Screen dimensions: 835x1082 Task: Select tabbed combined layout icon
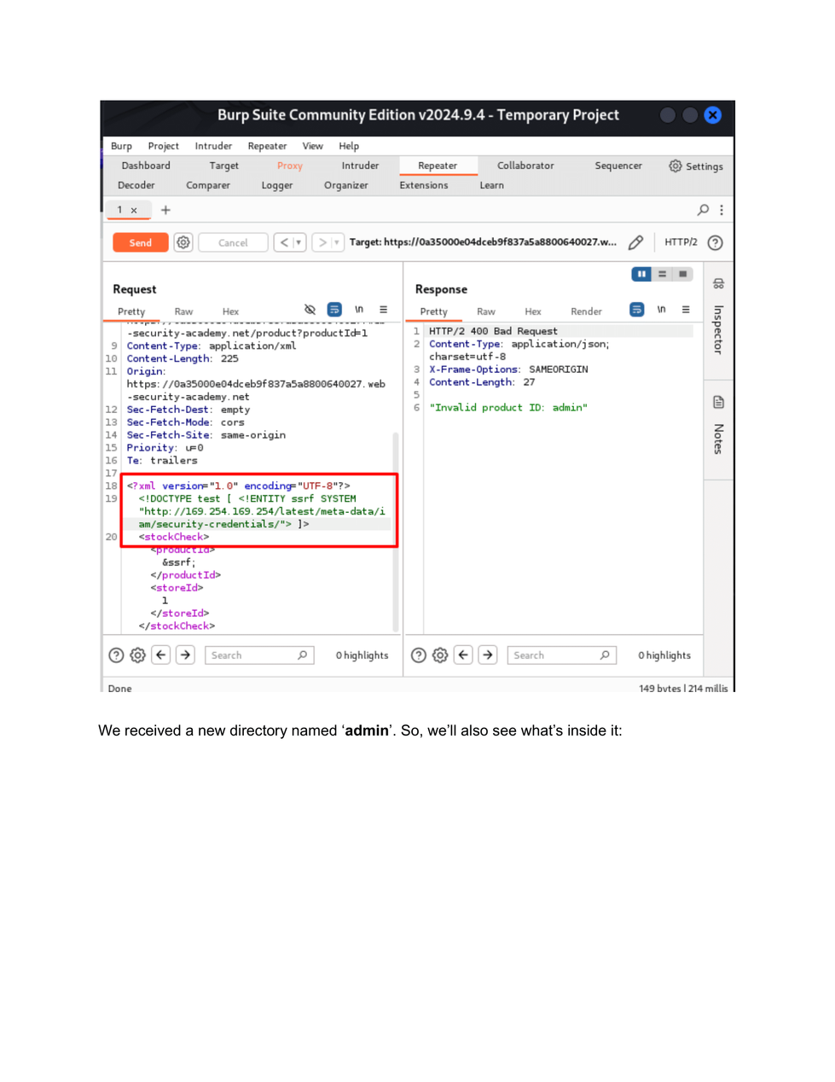682,274
